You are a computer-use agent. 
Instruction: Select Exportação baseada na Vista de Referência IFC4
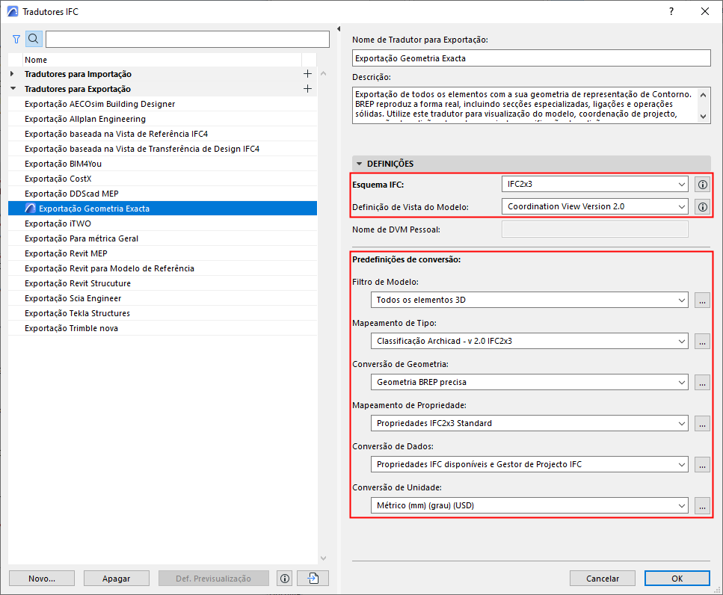[163, 134]
